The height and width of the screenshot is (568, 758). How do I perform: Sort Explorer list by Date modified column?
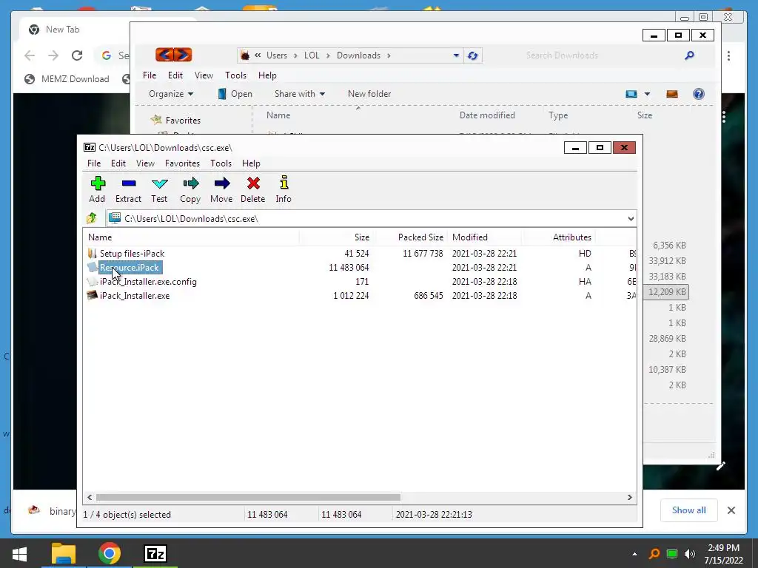[x=487, y=115]
